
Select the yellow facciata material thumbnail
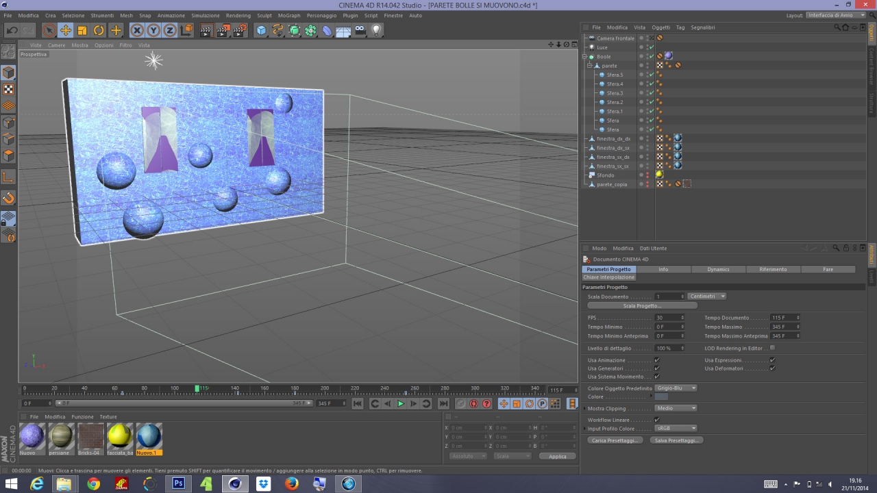tap(119, 436)
